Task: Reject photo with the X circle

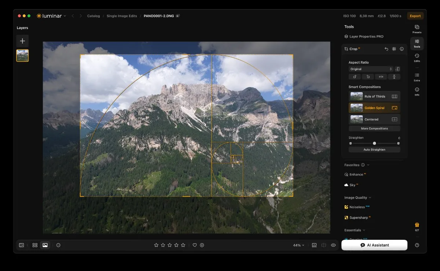Action: click(202, 245)
